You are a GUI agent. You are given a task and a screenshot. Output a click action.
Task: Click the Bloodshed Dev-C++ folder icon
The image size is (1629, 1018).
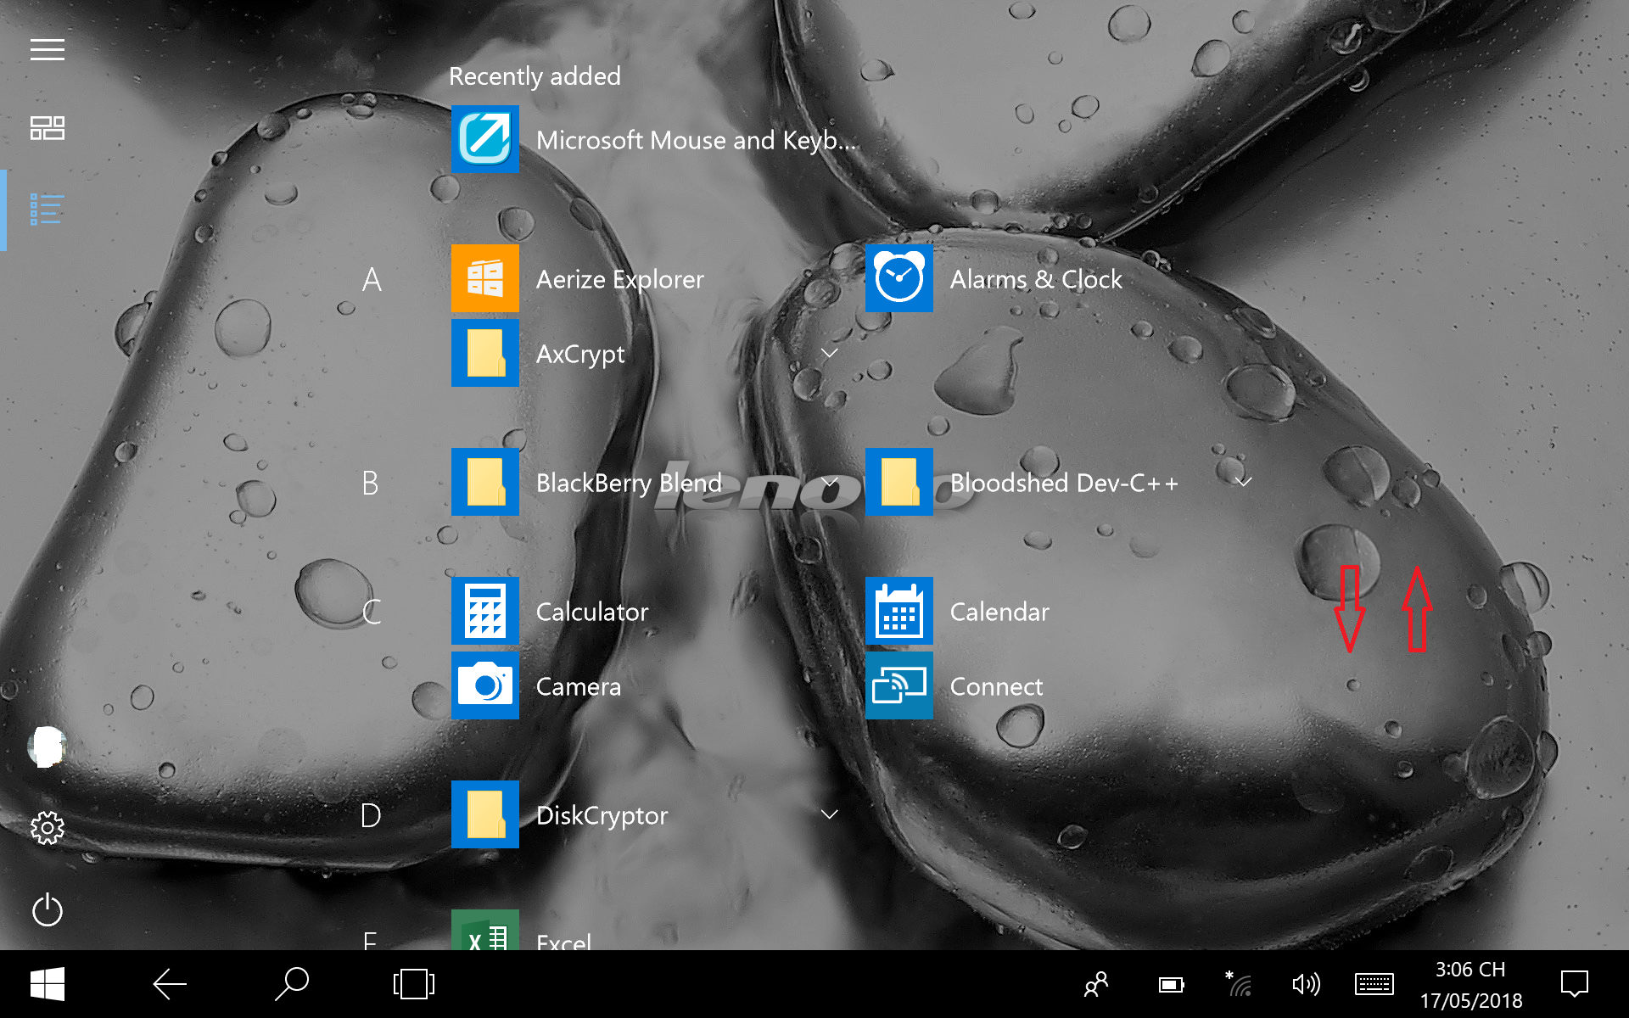click(x=899, y=482)
